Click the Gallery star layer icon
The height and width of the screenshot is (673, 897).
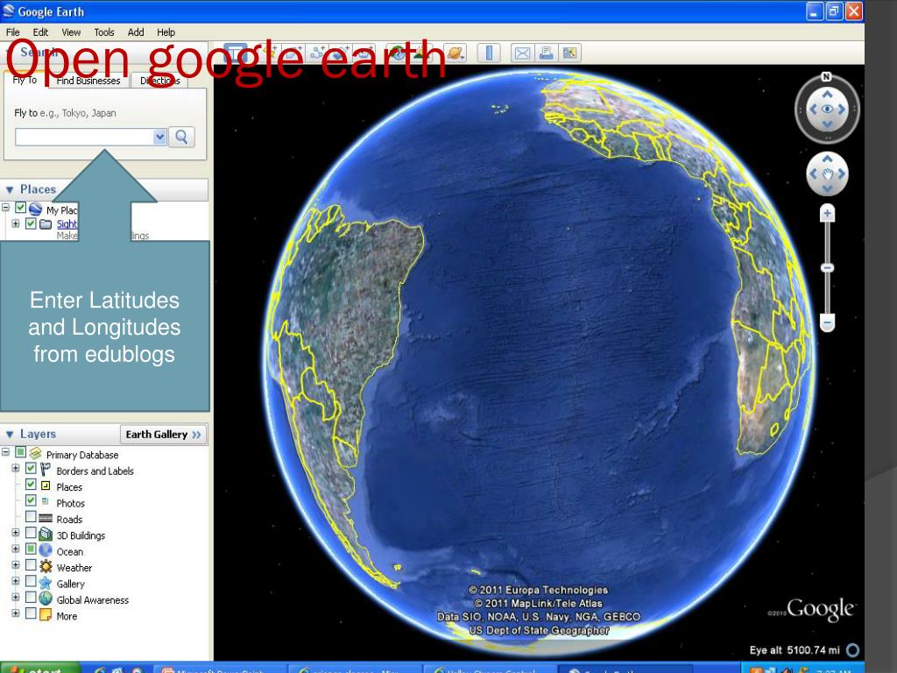tap(46, 583)
